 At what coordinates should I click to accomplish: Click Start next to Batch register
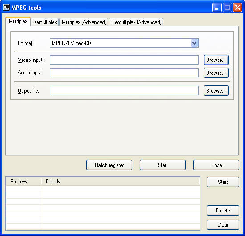(x=163, y=165)
